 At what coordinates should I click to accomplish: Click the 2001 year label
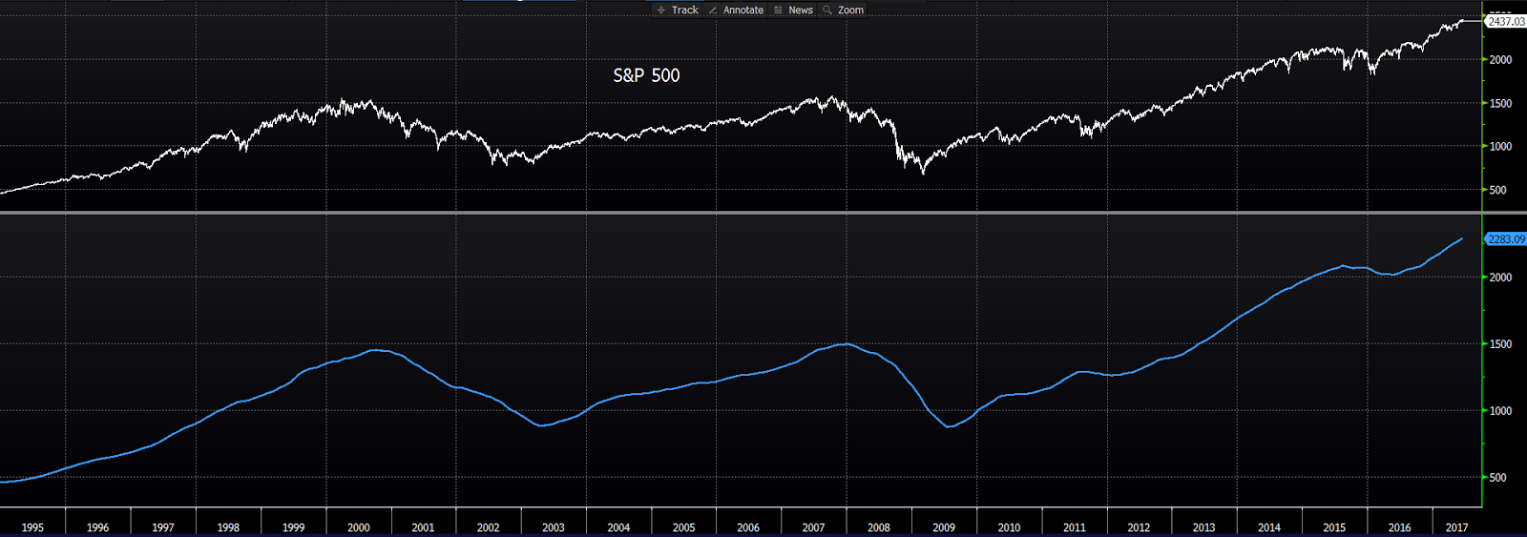(x=423, y=527)
